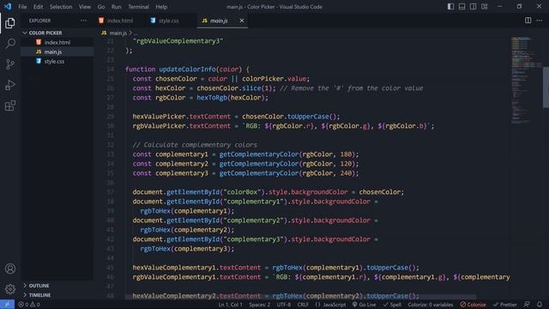Click the vertical editor scrollbar
This screenshot has width=549, height=309.
pyautogui.click(x=546, y=88)
